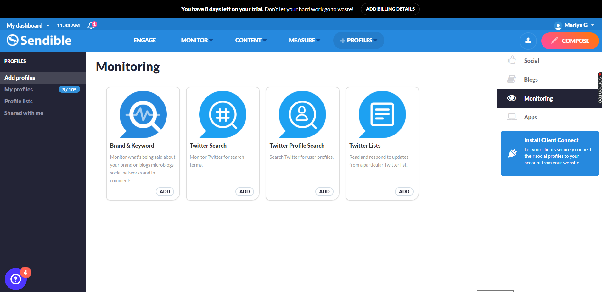The image size is (602, 292).
Task: Click the 3/105 profiles count badge
Action: [x=69, y=90]
